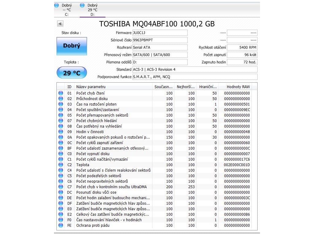Select the D: drive tab at the top
The image size is (314, 235).
93,10
